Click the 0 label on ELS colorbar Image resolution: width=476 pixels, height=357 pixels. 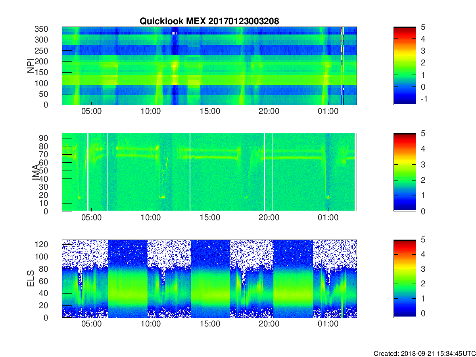point(423,313)
